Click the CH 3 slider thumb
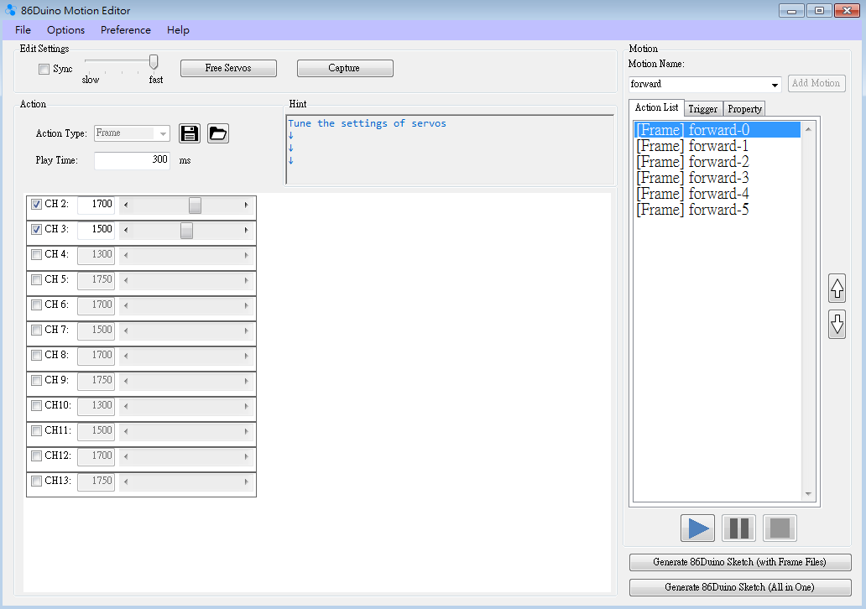Image resolution: width=866 pixels, height=609 pixels. click(x=186, y=230)
